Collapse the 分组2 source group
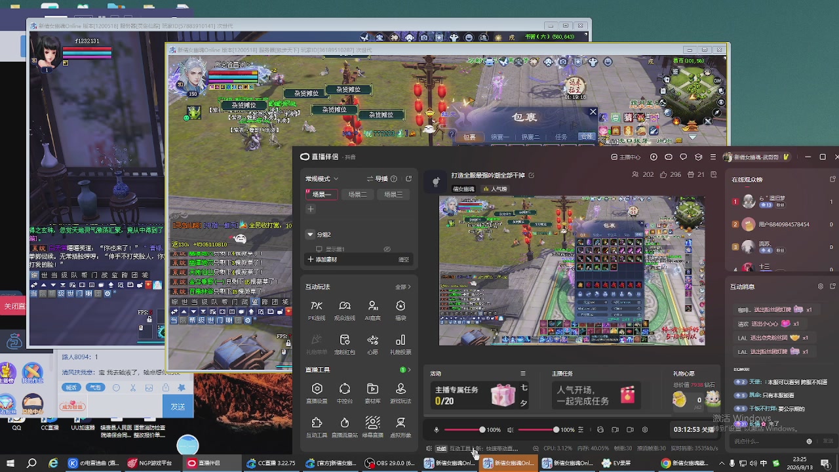839x472 pixels. [x=311, y=234]
